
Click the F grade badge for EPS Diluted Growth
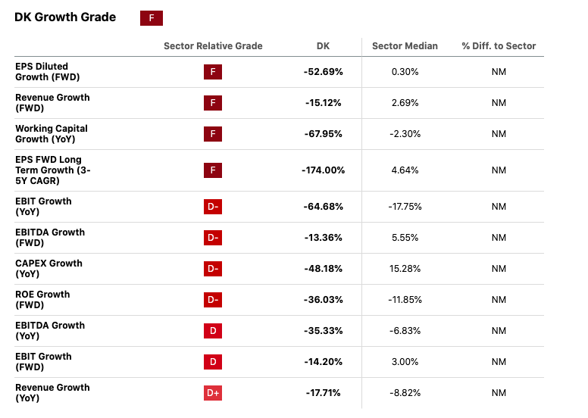[213, 72]
